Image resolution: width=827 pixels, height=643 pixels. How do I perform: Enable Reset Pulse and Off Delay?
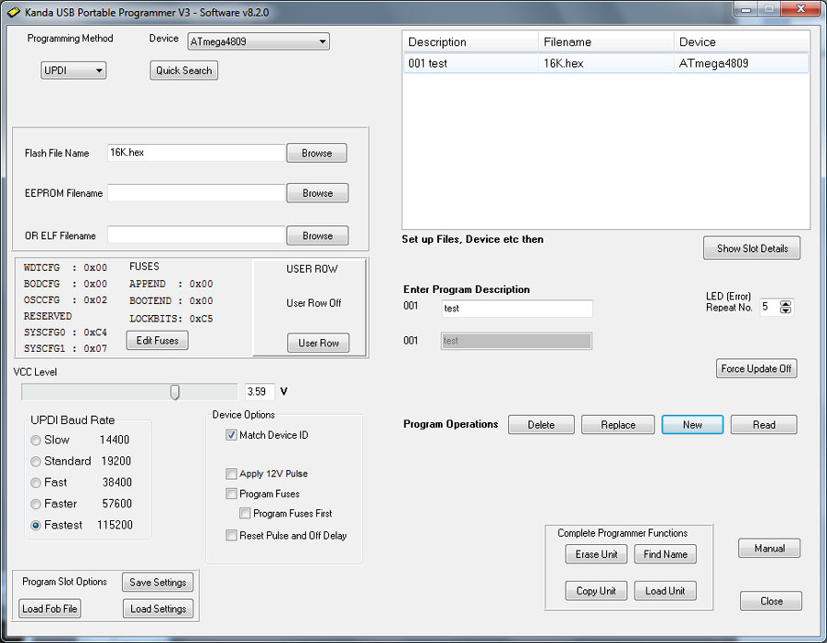(231, 536)
